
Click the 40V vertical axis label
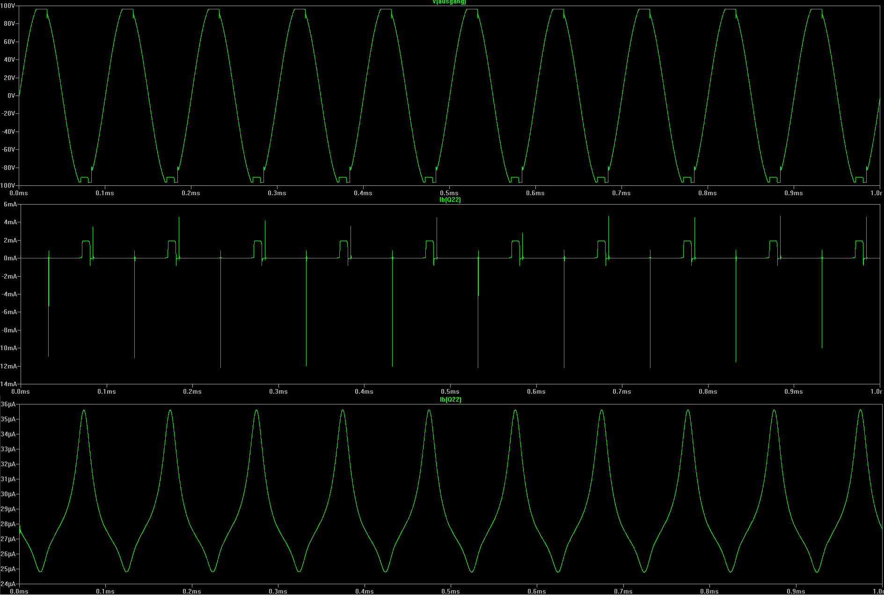[x=10, y=59]
